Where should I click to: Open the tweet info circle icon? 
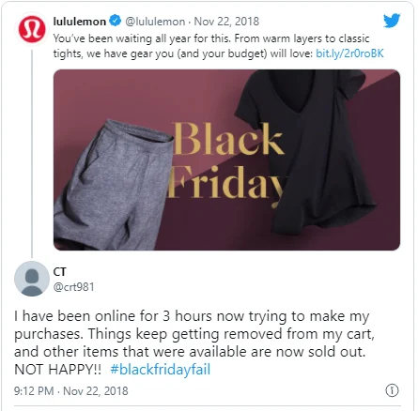pyautogui.click(x=392, y=390)
